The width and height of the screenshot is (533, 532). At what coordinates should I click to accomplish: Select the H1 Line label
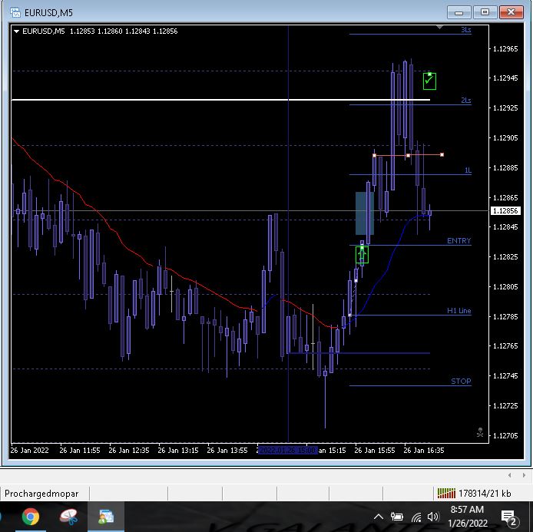click(x=459, y=310)
